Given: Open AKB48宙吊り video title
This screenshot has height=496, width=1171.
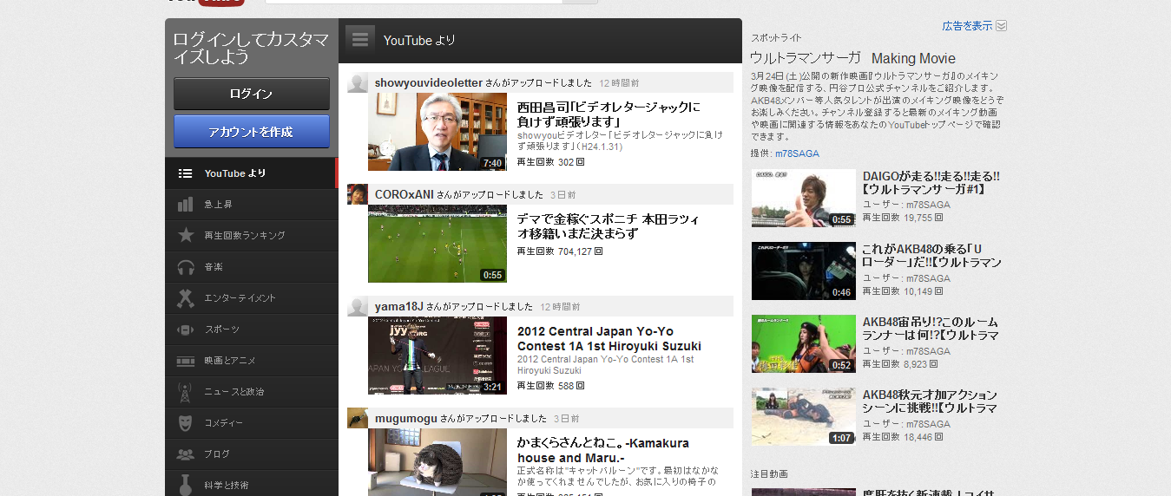Looking at the screenshot, I should [x=931, y=328].
